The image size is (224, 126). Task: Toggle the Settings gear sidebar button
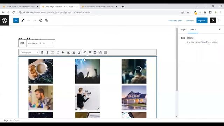pyautogui.click(x=213, y=20)
